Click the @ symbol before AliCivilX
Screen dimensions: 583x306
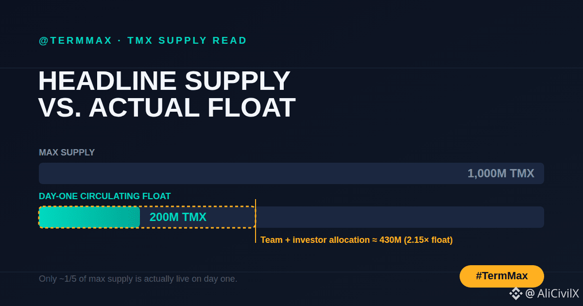tap(530, 293)
